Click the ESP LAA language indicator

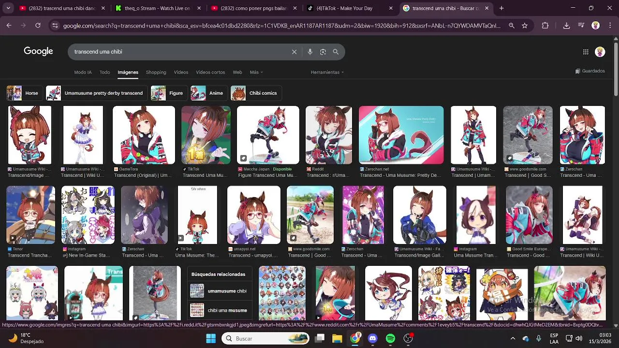(554, 338)
